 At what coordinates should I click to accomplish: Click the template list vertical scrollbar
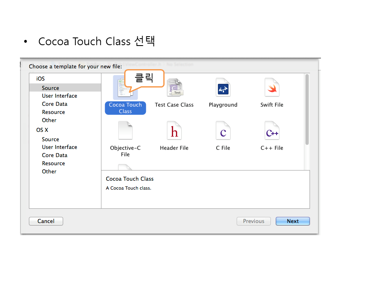coord(307,110)
